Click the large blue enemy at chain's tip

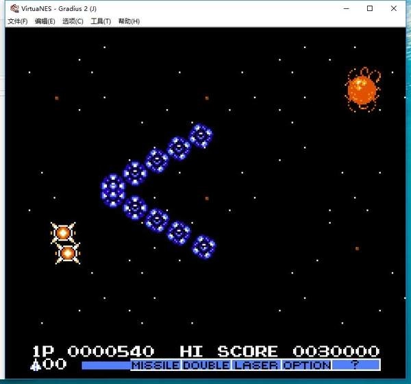[112, 189]
